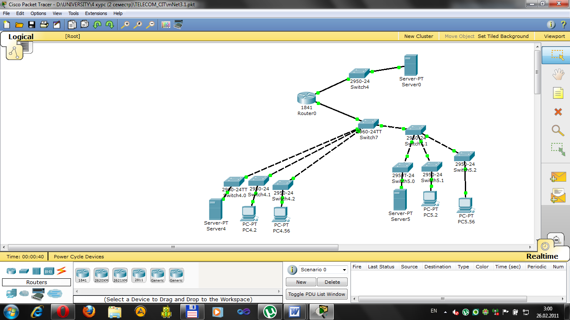The image size is (570, 320).
Task: Select the Place Note tool
Action: pos(558,93)
